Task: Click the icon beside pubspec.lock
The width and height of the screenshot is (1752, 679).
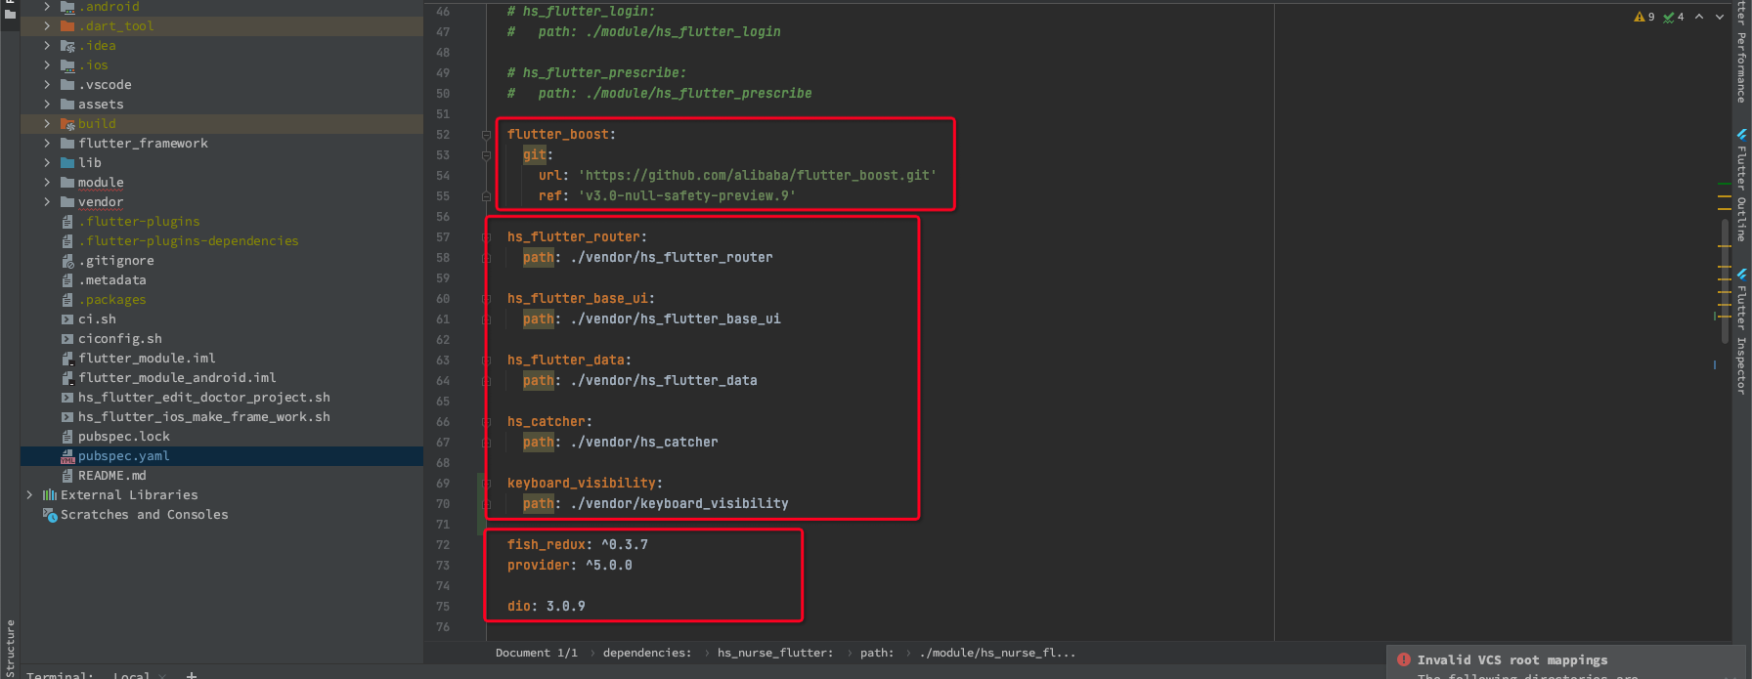Action: 67,437
